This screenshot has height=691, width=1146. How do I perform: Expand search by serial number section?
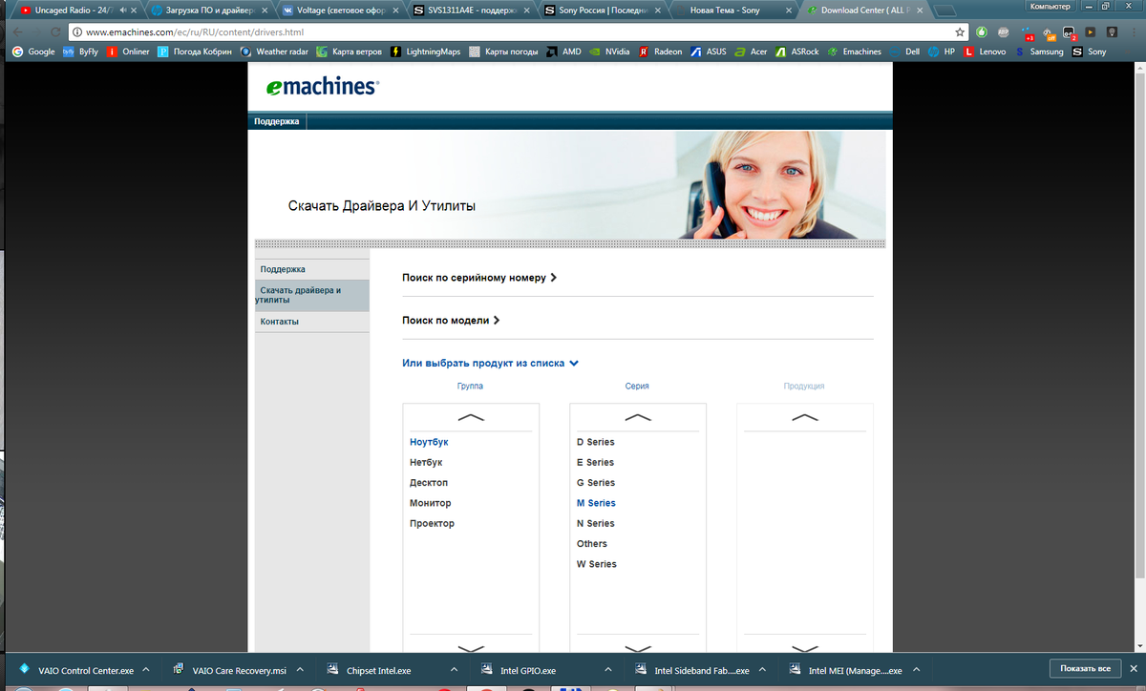pos(478,278)
